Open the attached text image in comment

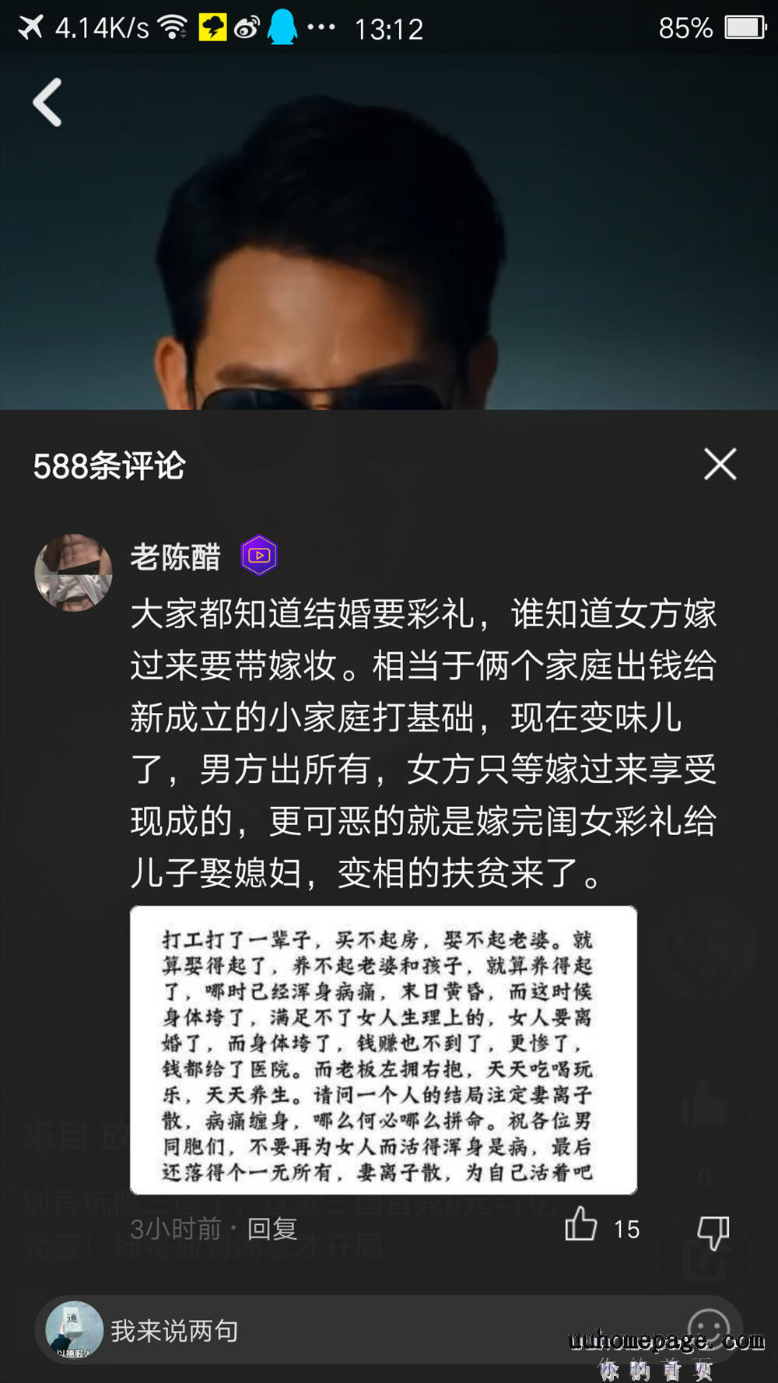coord(384,1050)
